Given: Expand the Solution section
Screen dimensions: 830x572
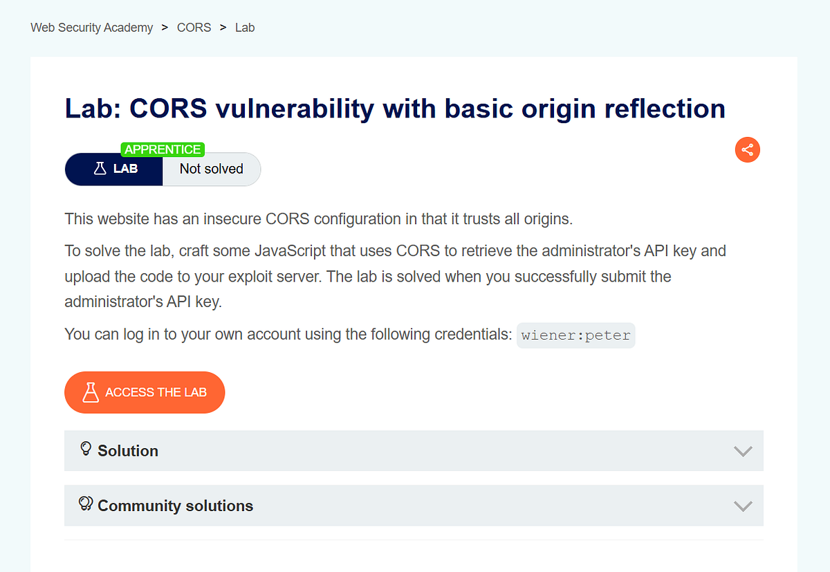Looking at the screenshot, I should coord(414,450).
